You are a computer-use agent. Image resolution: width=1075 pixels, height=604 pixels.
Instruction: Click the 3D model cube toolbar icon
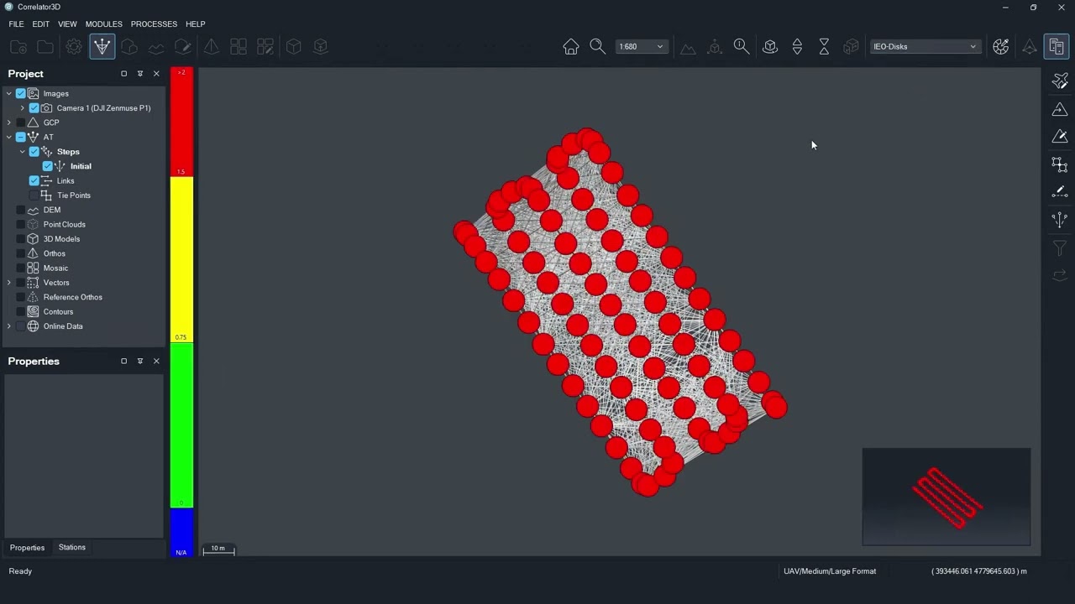tap(293, 47)
